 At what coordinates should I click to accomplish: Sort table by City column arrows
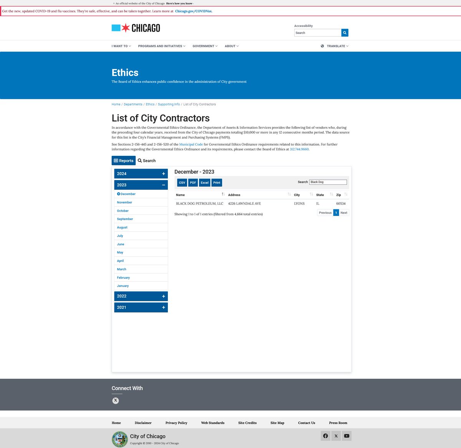(x=311, y=194)
